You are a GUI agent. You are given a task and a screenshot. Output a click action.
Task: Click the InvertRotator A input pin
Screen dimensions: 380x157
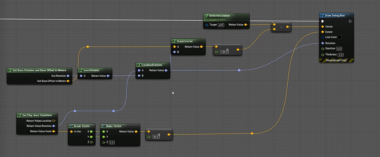[x=81, y=76]
